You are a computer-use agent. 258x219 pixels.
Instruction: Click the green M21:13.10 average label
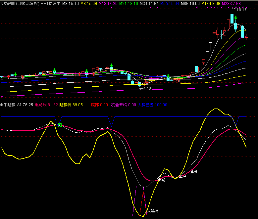pyautogui.click(x=129, y=3)
